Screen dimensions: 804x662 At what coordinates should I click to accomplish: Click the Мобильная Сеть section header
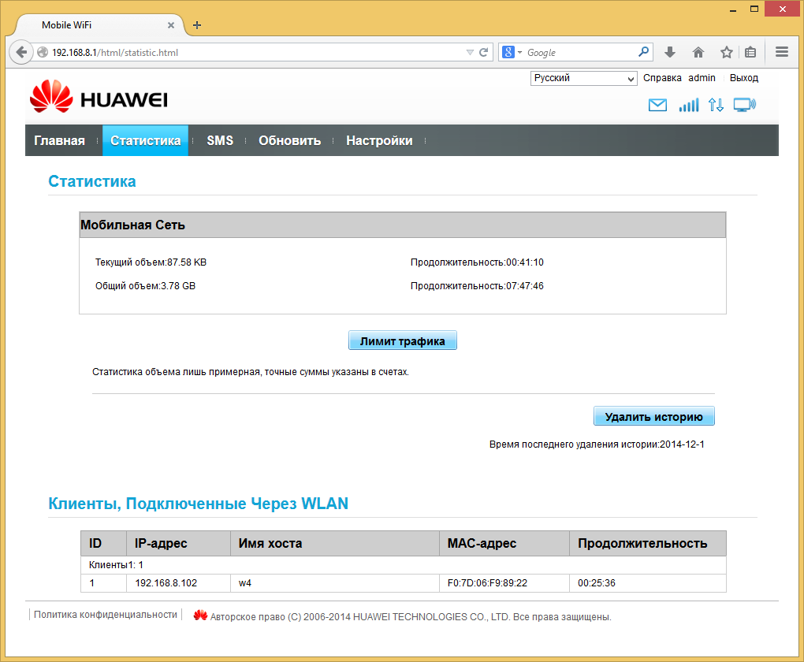pyautogui.click(x=403, y=225)
